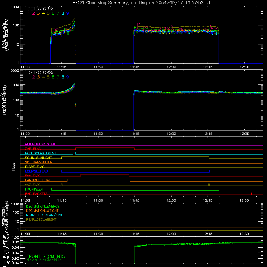
Task: Click the DECIMATION_ENERGY legend label
Action: [x=43, y=206]
